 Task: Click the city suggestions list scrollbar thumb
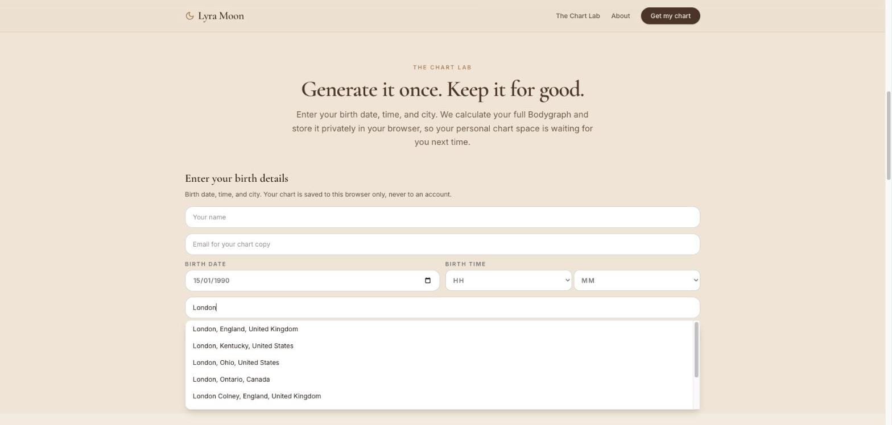[696, 349]
